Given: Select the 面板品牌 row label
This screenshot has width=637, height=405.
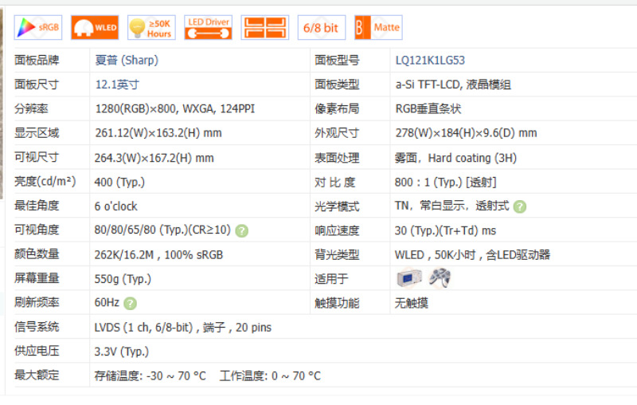Looking at the screenshot, I should click(x=37, y=60).
